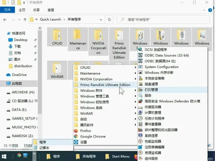Screen dimensions: 215x161
Task: Select NVIDIA Corporation folder thumbnail
Action: tap(99, 42)
